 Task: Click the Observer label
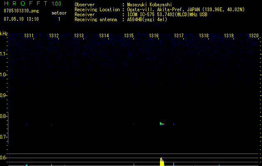tap(85, 5)
